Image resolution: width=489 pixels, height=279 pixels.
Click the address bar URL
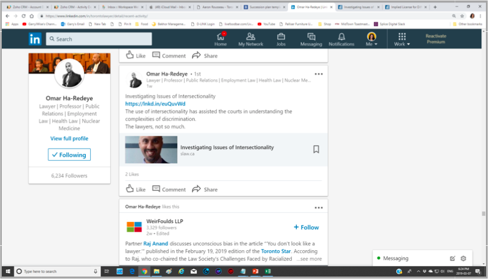(x=97, y=16)
